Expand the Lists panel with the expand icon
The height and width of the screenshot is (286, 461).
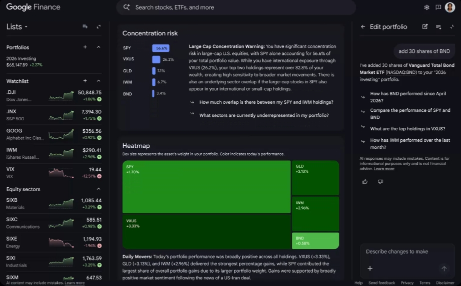coord(99,26)
